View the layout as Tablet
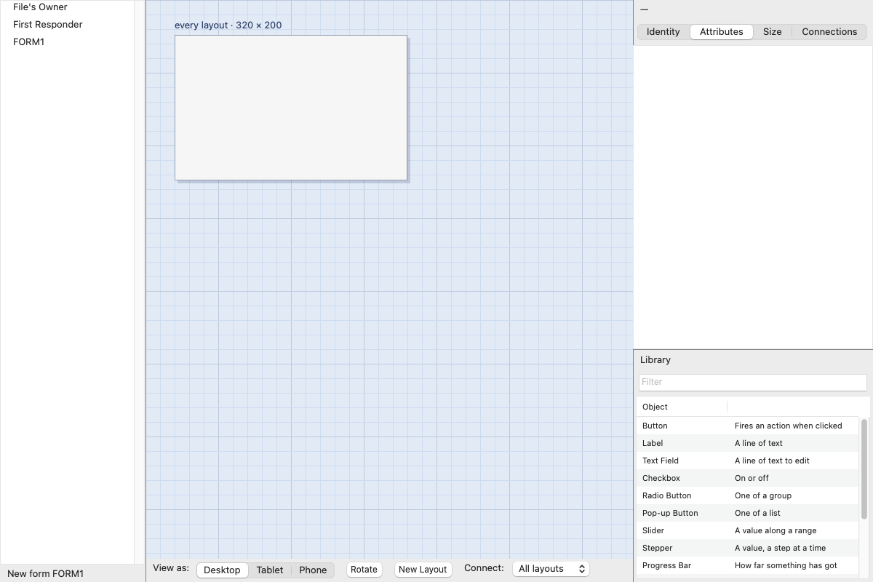The width and height of the screenshot is (873, 582). (269, 570)
